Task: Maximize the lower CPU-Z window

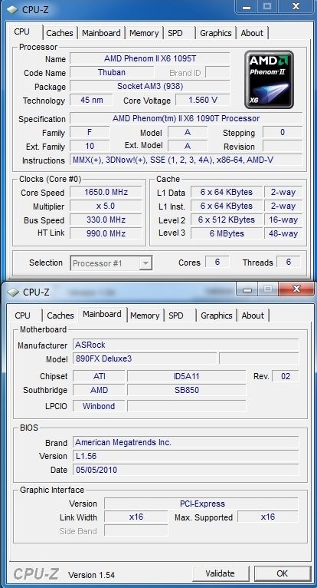Action: (267, 289)
